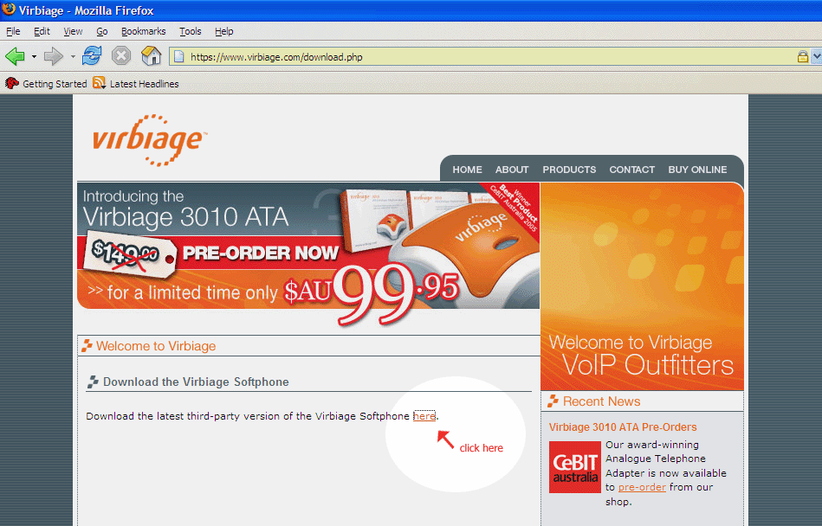Viewport: 822px width, 526px height.
Task: Open the View menu
Action: point(73,31)
